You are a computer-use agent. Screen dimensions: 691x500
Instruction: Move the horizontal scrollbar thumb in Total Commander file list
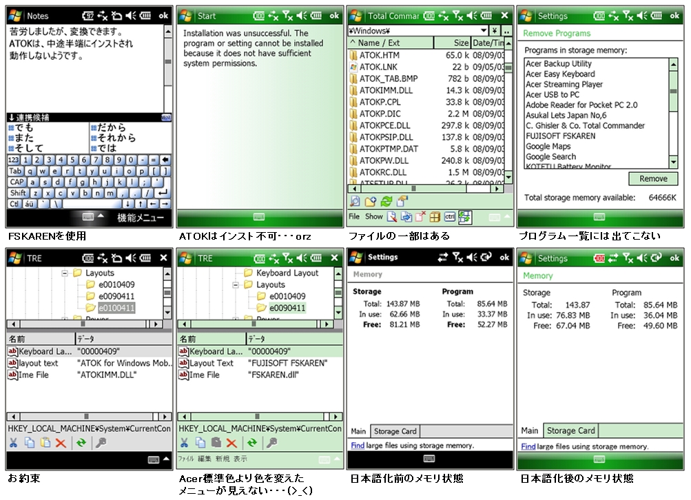pos(413,189)
